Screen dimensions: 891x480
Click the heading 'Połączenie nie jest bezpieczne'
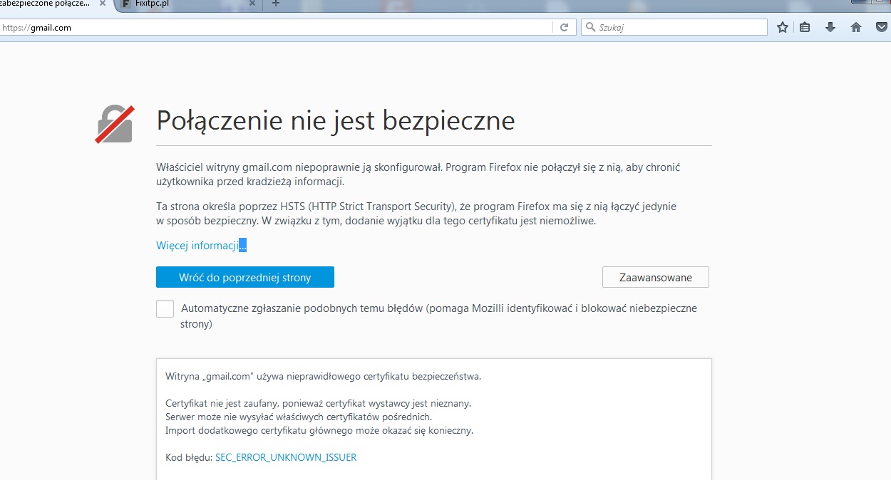click(x=336, y=120)
